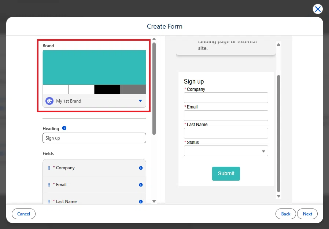
Task: Click the preview Email text box
Action: pos(226,115)
